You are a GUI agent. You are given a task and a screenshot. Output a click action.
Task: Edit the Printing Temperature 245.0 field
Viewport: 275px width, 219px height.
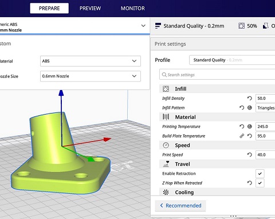[265, 127]
